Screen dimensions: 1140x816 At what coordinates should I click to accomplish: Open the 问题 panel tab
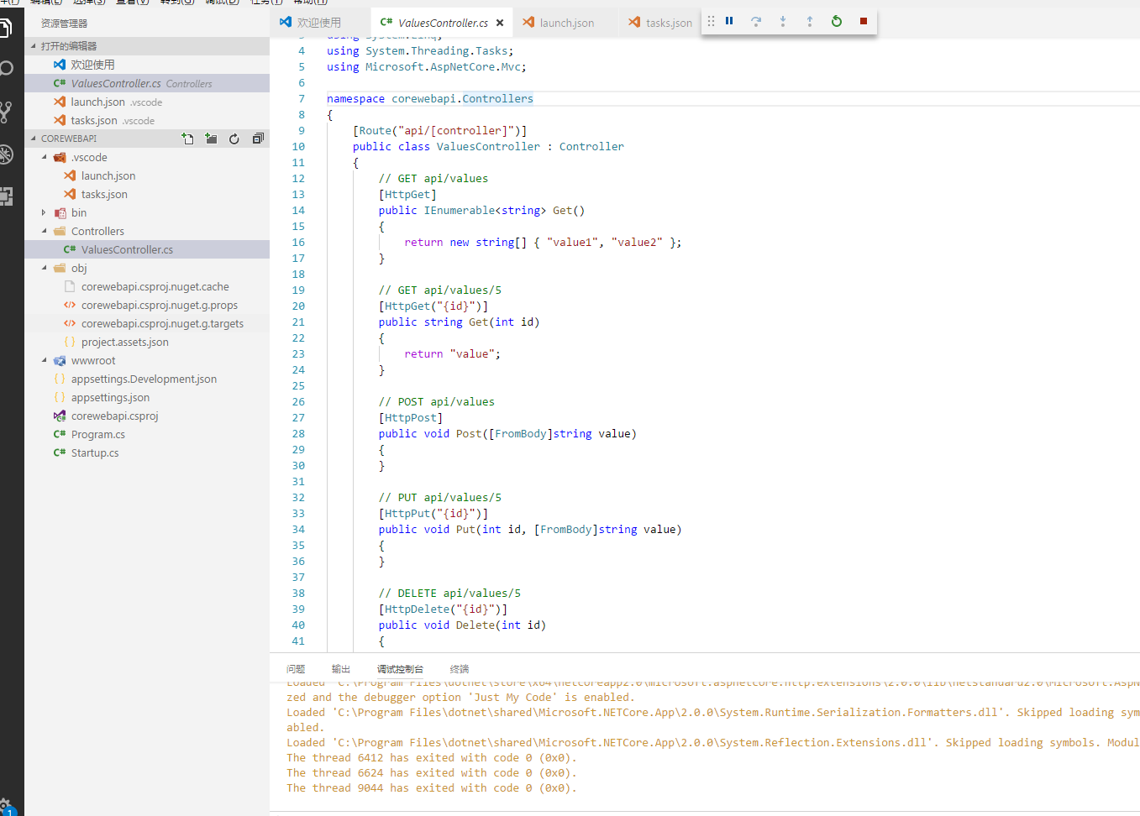[296, 669]
